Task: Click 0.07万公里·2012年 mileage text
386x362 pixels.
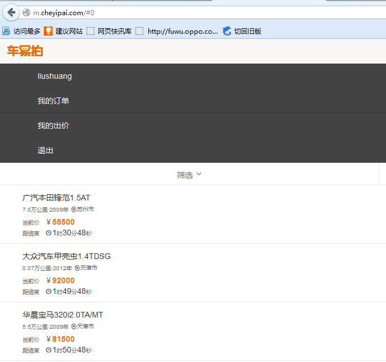Action: coord(47,268)
